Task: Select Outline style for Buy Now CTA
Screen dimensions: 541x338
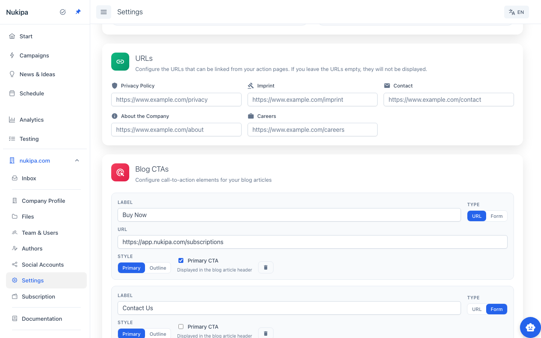Action: click(157, 268)
